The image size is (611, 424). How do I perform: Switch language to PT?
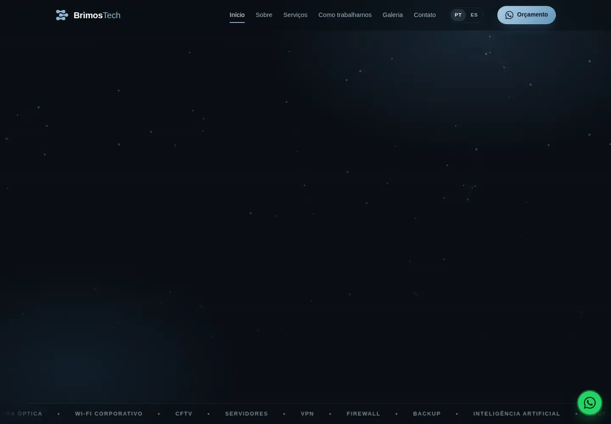tap(458, 15)
